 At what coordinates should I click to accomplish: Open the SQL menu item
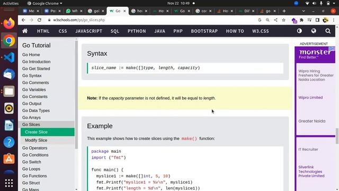click(115, 31)
